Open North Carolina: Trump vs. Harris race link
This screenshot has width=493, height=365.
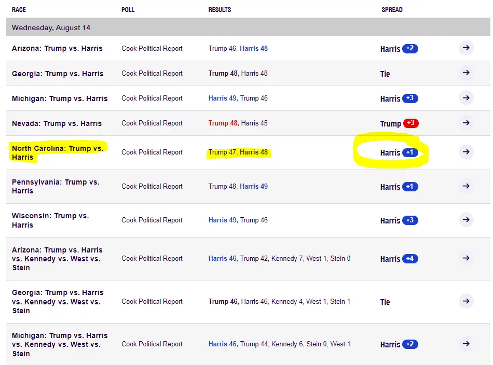(x=58, y=152)
